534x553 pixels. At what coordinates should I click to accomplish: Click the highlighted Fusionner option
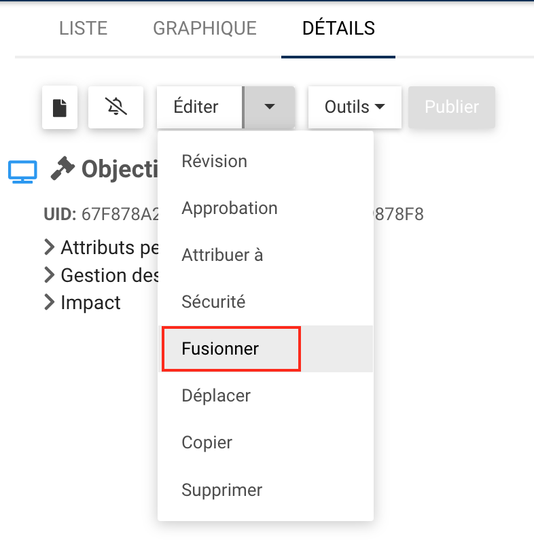[220, 349]
